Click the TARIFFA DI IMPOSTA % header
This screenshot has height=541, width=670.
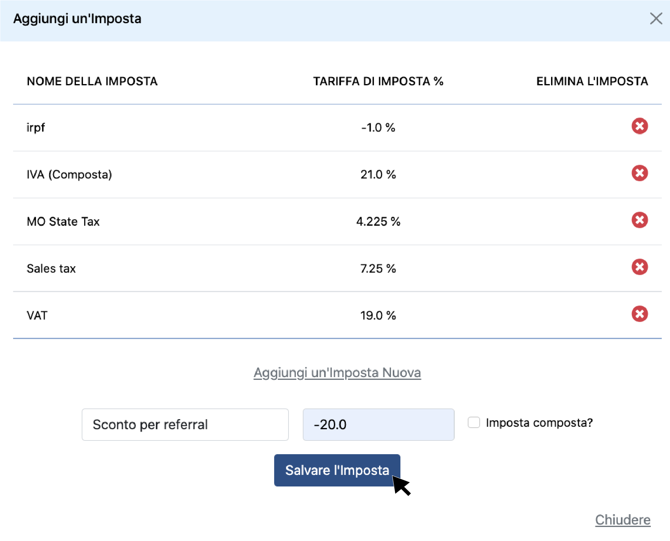pyautogui.click(x=378, y=81)
